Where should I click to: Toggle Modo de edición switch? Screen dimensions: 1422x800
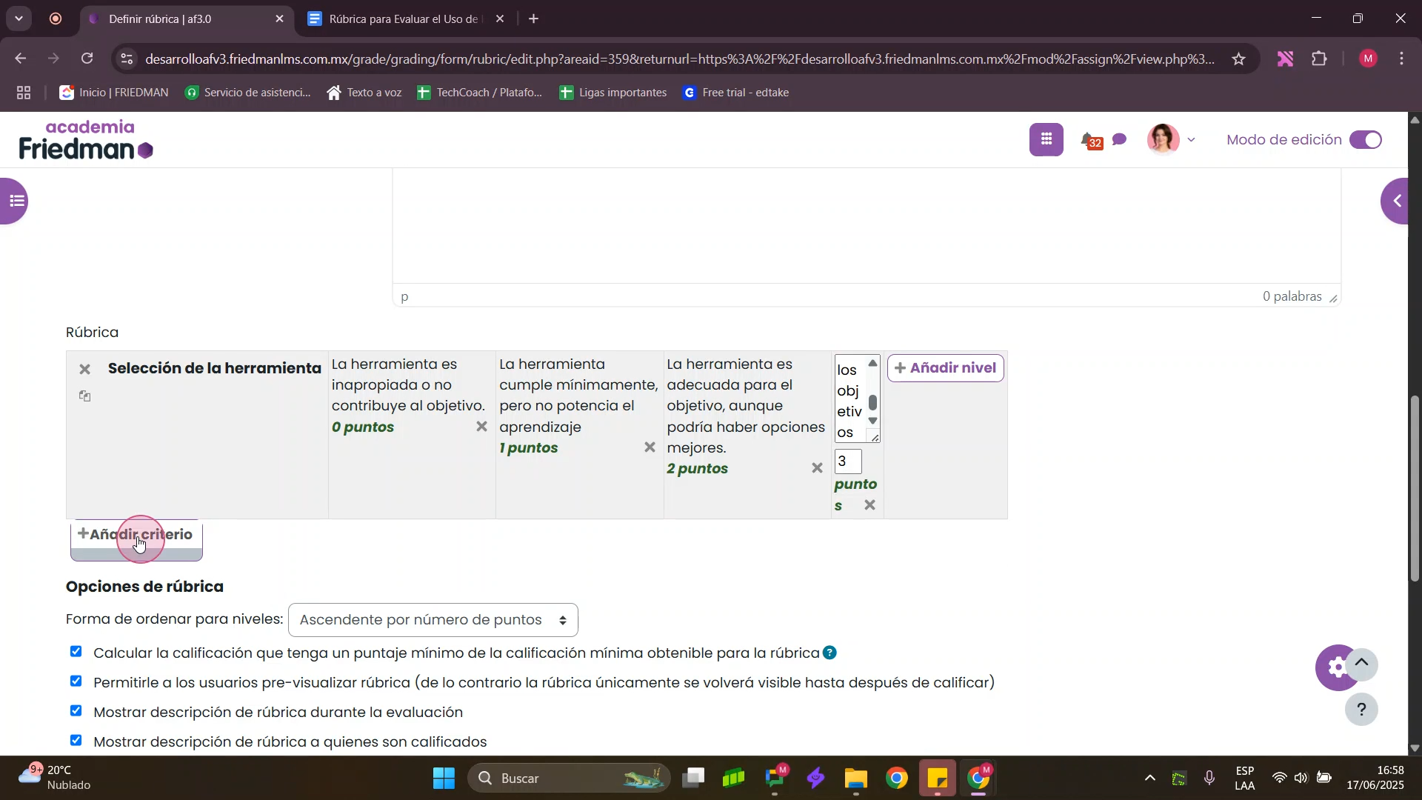click(x=1365, y=140)
